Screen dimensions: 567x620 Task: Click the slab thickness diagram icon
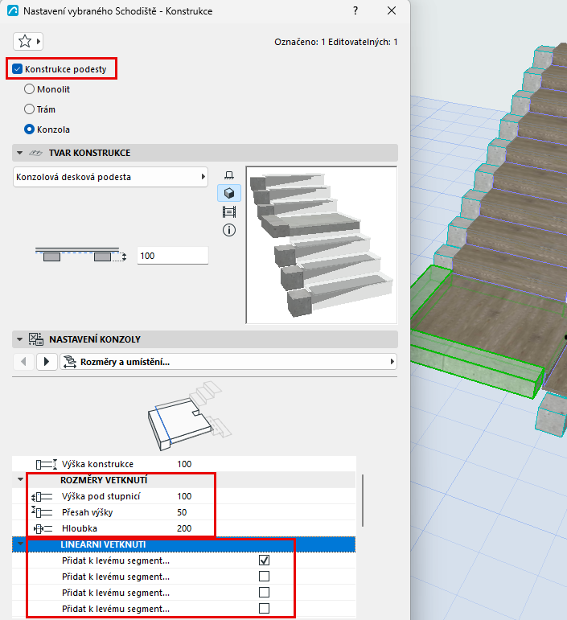[x=80, y=255]
